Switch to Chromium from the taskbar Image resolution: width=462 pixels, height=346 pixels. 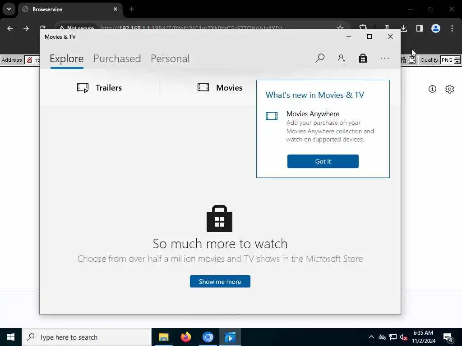[x=208, y=337]
